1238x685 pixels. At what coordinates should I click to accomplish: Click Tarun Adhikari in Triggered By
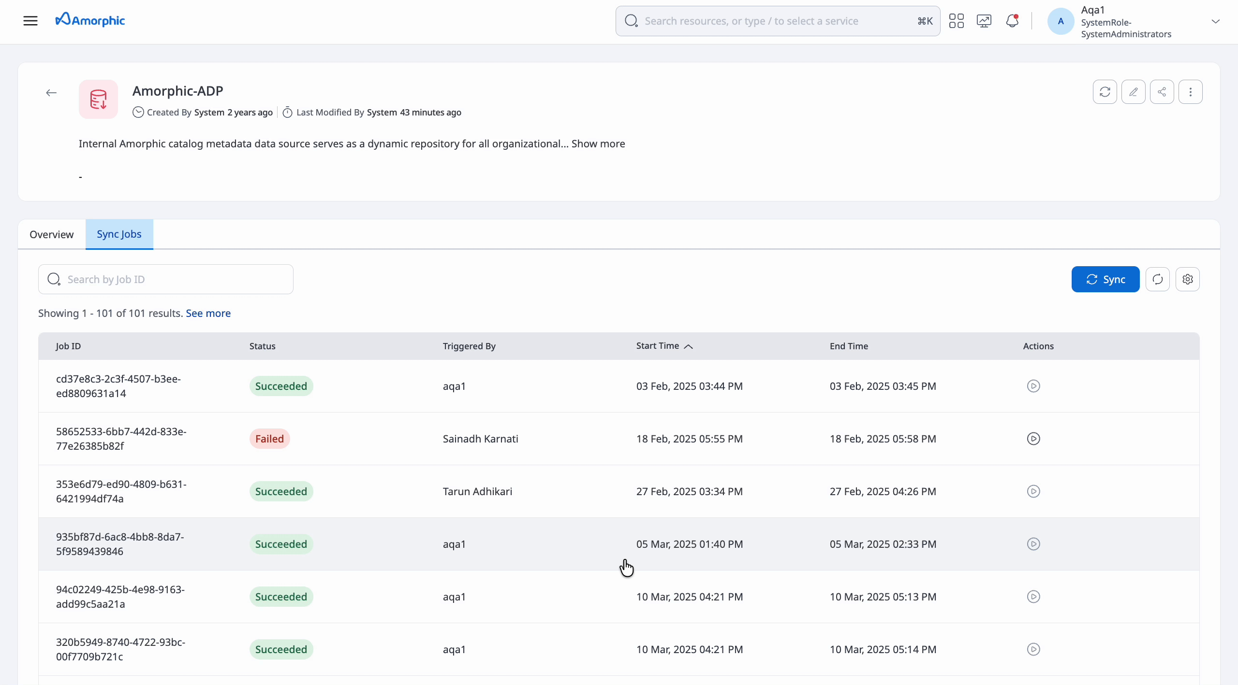pyautogui.click(x=477, y=491)
